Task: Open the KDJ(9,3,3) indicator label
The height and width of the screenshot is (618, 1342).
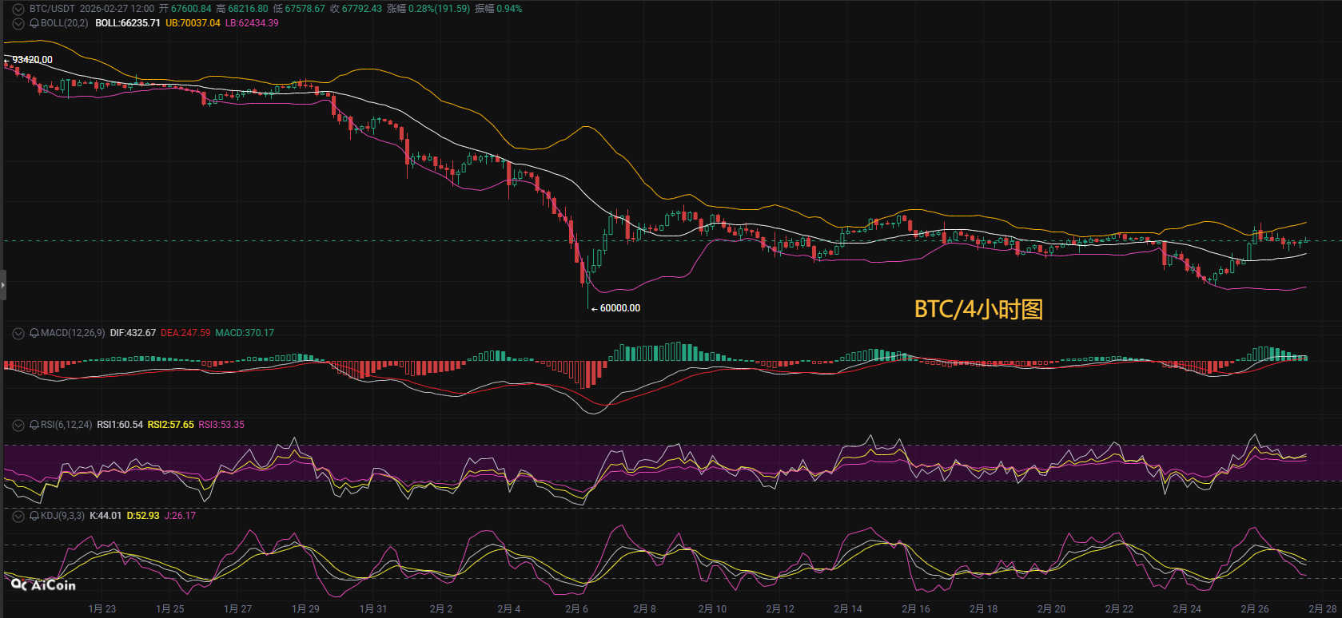Action: [x=62, y=516]
